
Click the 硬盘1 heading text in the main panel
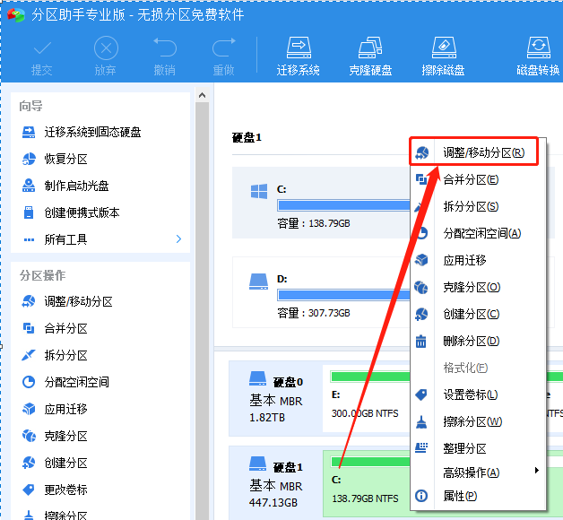[247, 137]
